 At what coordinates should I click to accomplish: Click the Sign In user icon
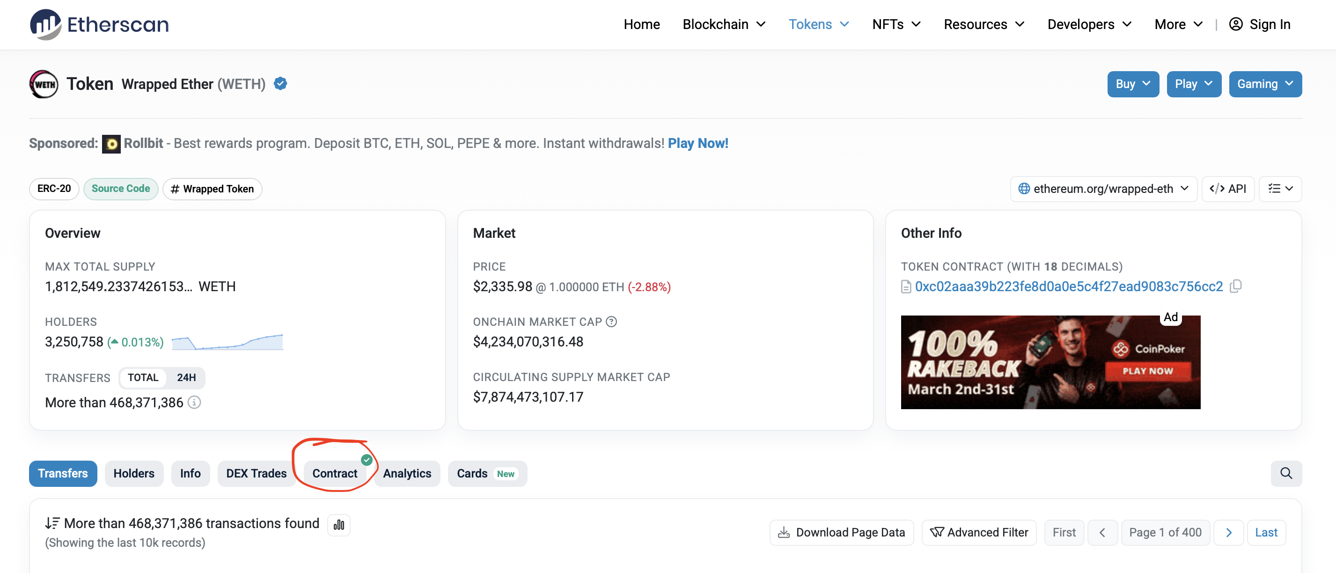click(x=1236, y=24)
